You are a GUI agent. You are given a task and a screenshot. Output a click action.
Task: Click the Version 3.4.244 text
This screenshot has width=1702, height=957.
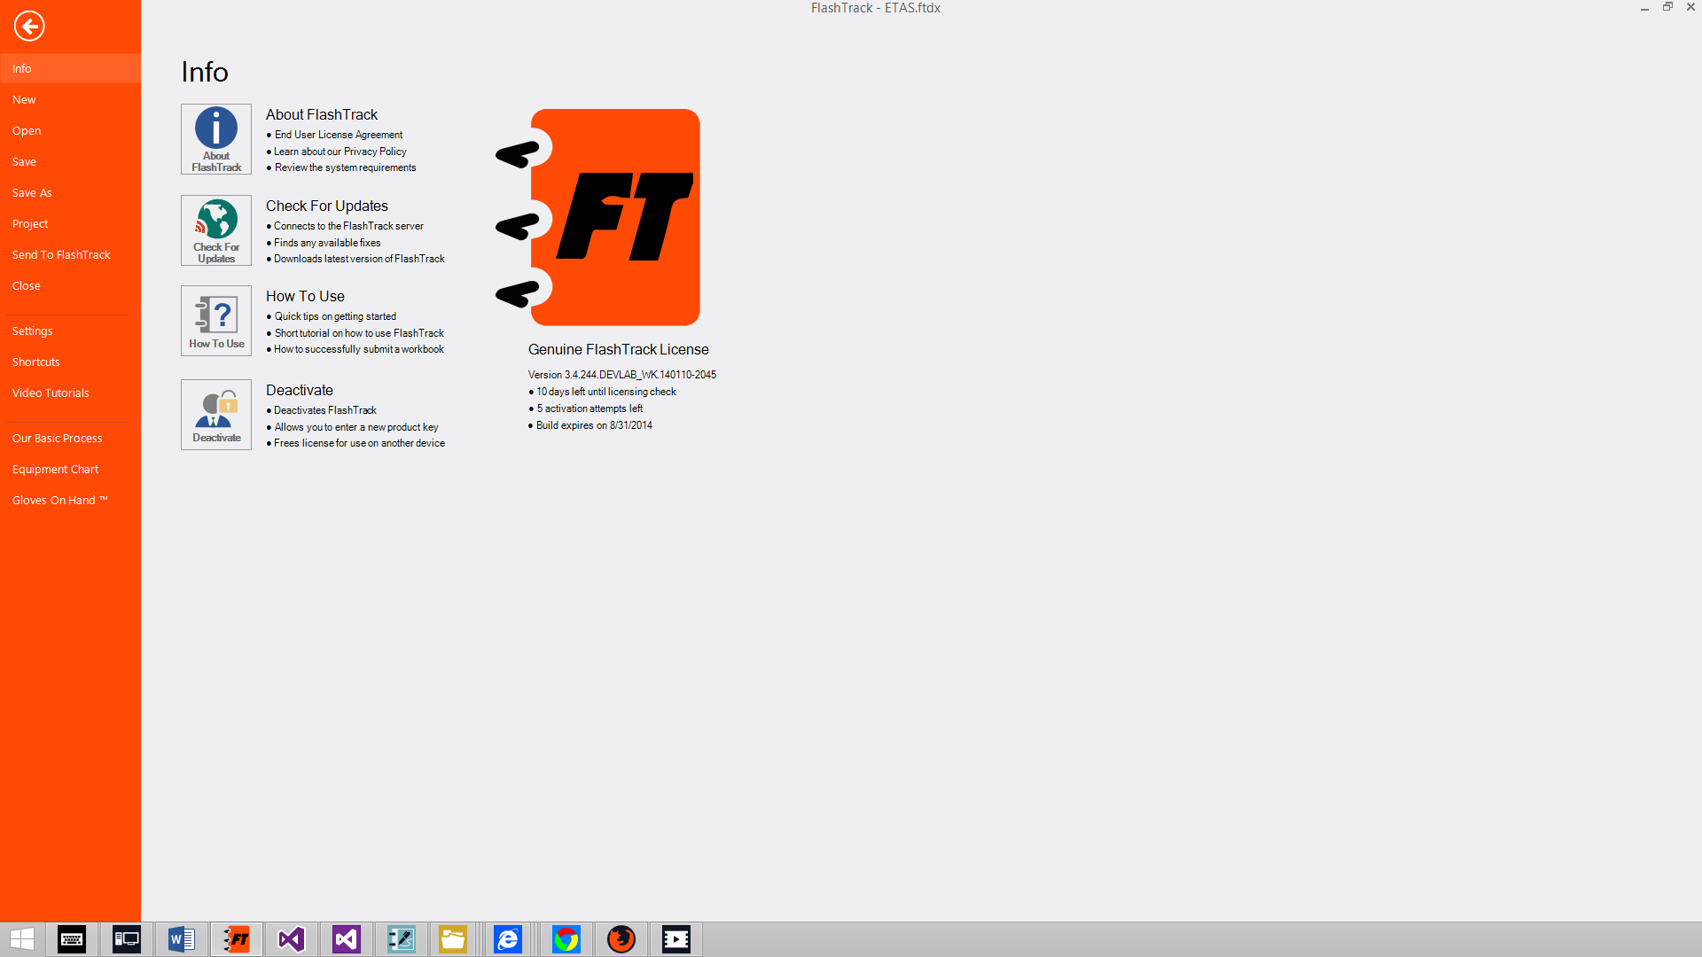coord(622,375)
